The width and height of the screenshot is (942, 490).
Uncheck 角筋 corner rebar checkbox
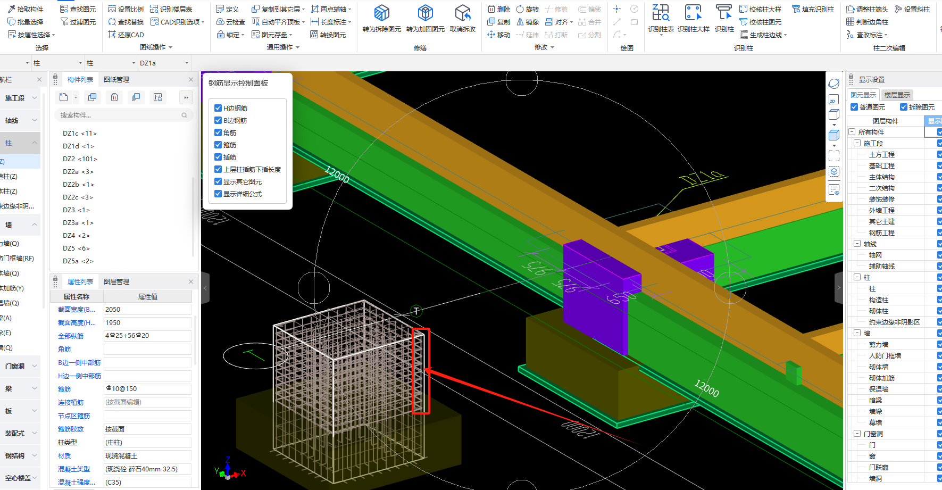218,132
